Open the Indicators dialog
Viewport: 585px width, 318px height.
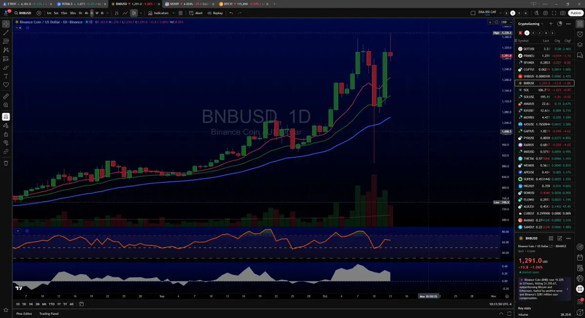pyautogui.click(x=158, y=13)
